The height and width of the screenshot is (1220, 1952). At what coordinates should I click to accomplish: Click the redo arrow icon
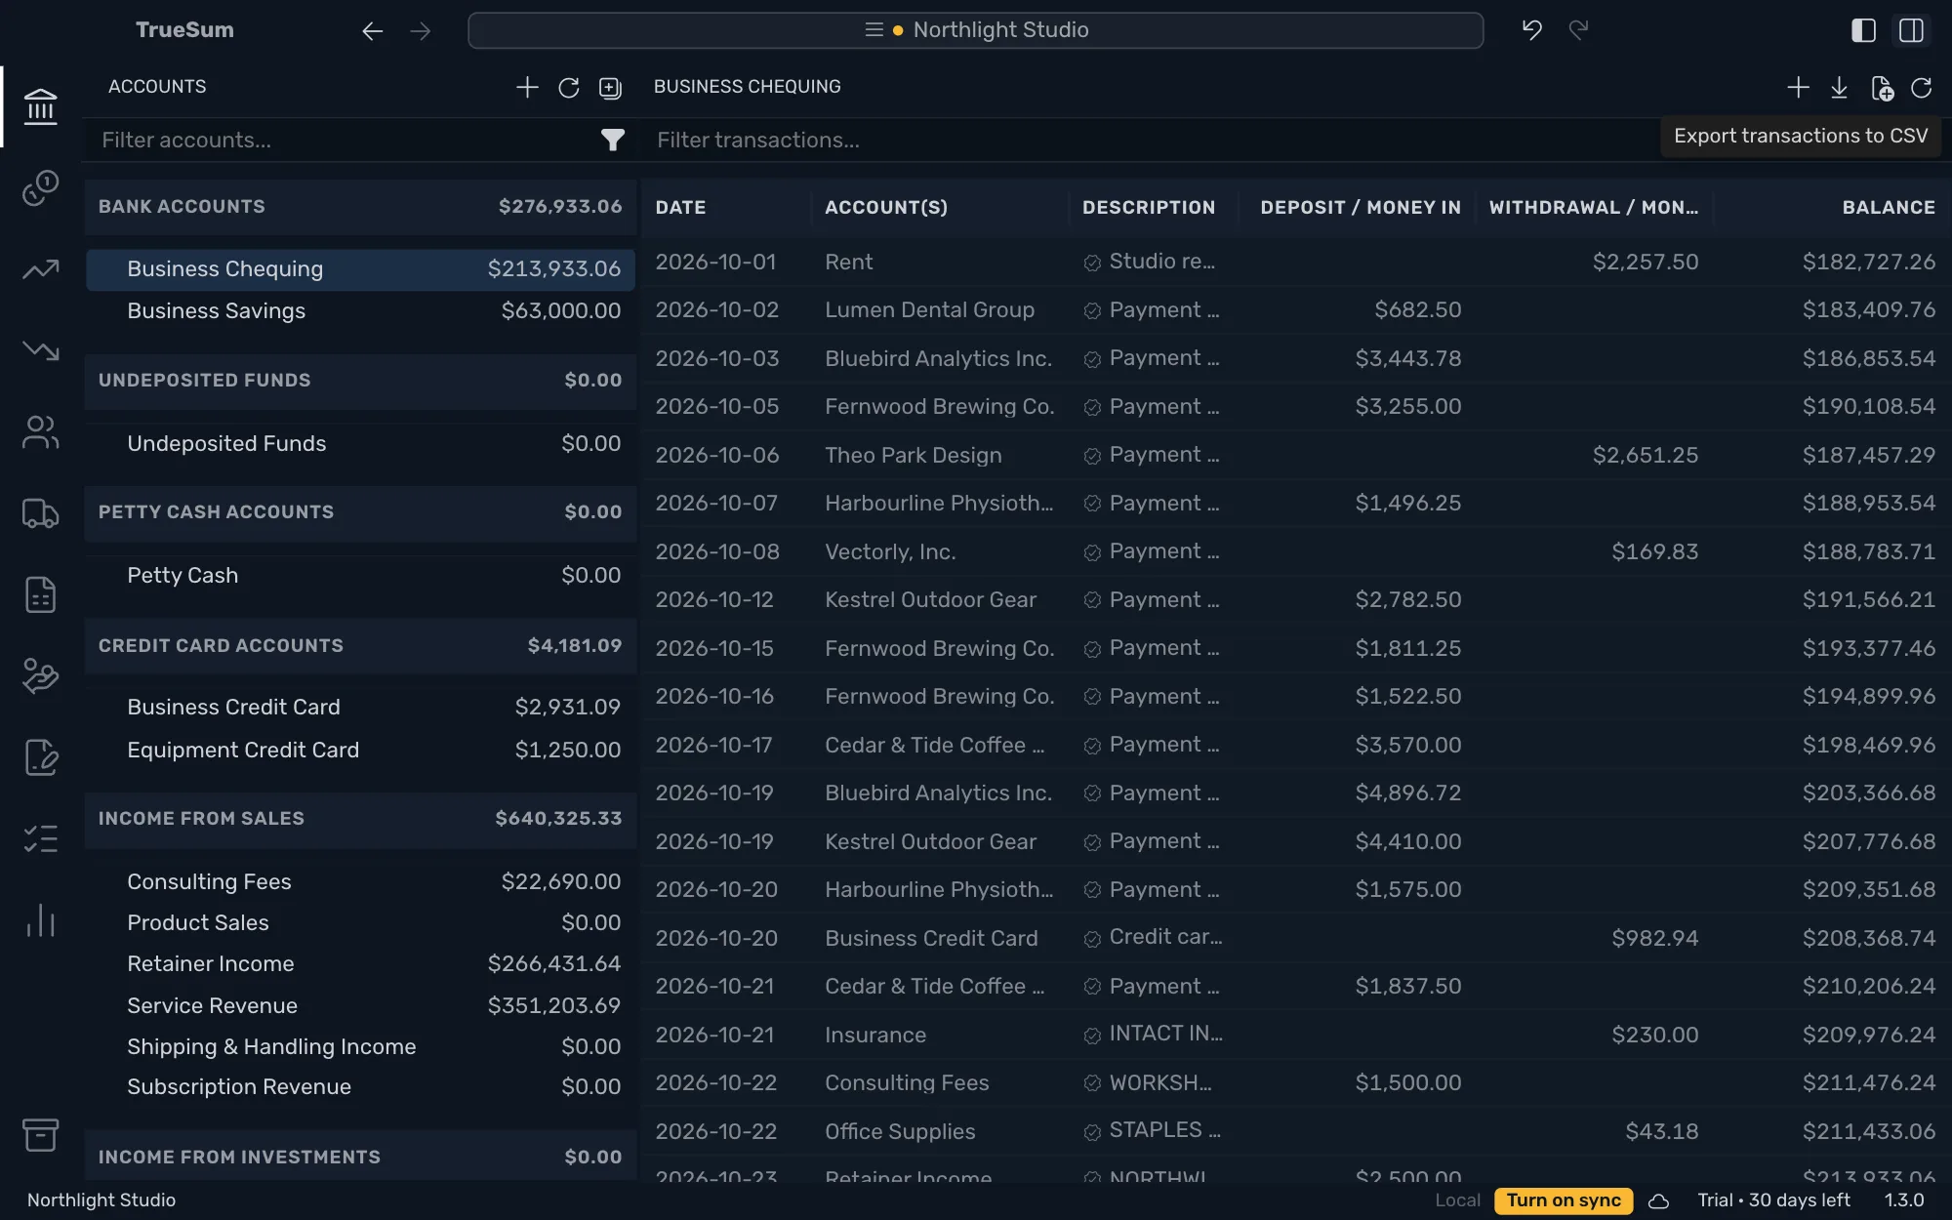tap(1579, 30)
